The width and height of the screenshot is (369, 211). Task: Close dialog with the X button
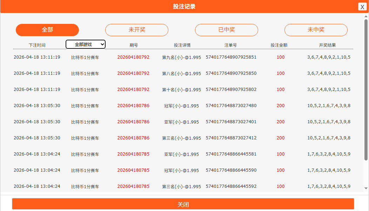(x=362, y=7)
